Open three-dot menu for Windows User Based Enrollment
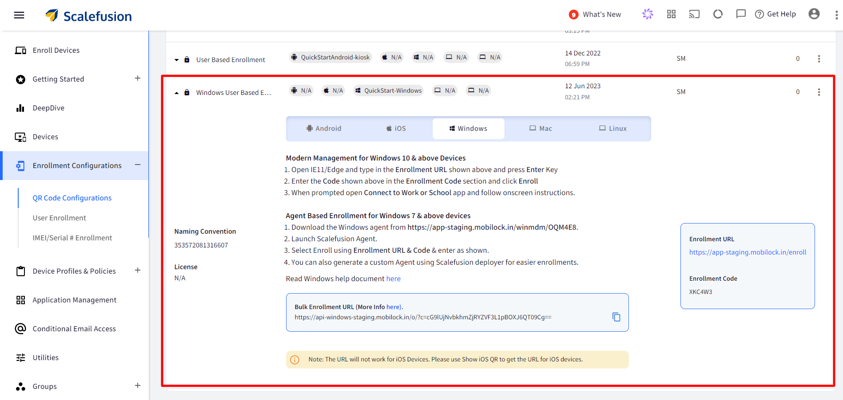843x400 pixels. [x=819, y=92]
